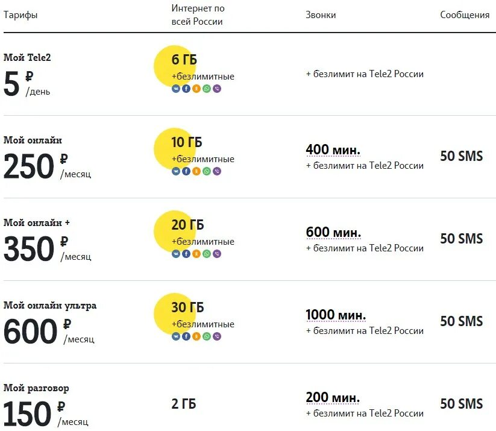
Task: Click the underlined 1000 мин. calls value
Action: point(336,315)
